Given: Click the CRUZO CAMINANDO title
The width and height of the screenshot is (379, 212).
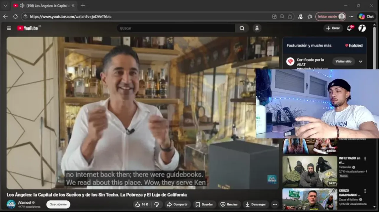Looking at the screenshot, I should [349, 193].
